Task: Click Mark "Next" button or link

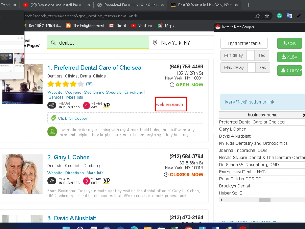Action: tap(263, 102)
